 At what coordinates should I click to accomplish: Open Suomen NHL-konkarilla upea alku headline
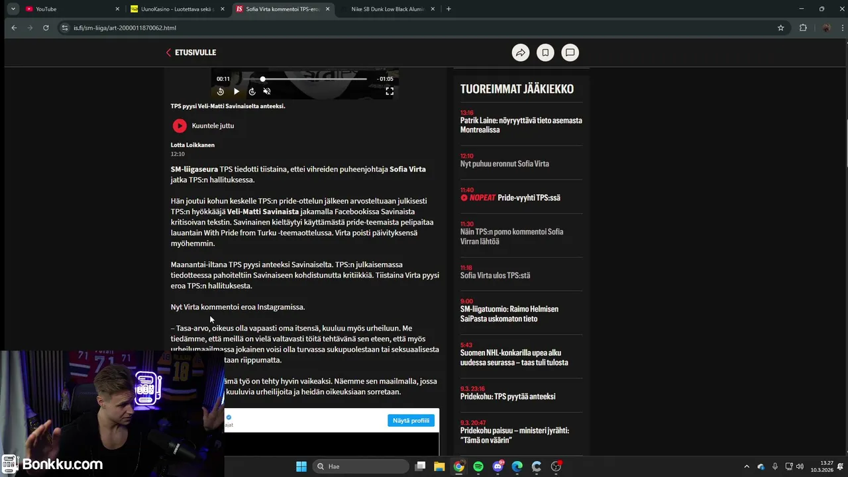tap(514, 358)
